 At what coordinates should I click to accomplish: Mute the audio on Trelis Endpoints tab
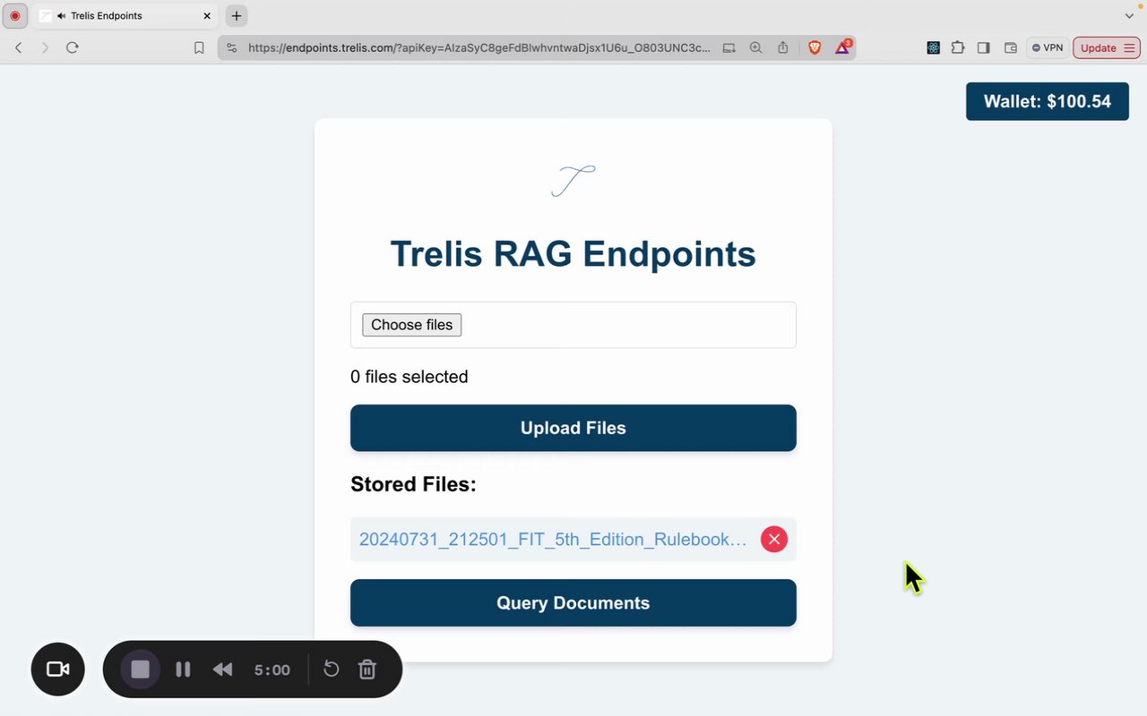(x=61, y=16)
